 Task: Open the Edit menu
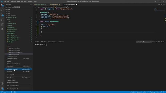pyautogui.click(x=8, y=2)
